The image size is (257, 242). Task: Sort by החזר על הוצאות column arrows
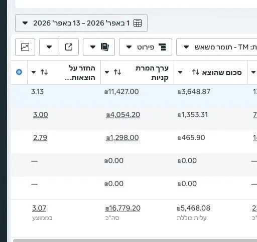[44, 72]
